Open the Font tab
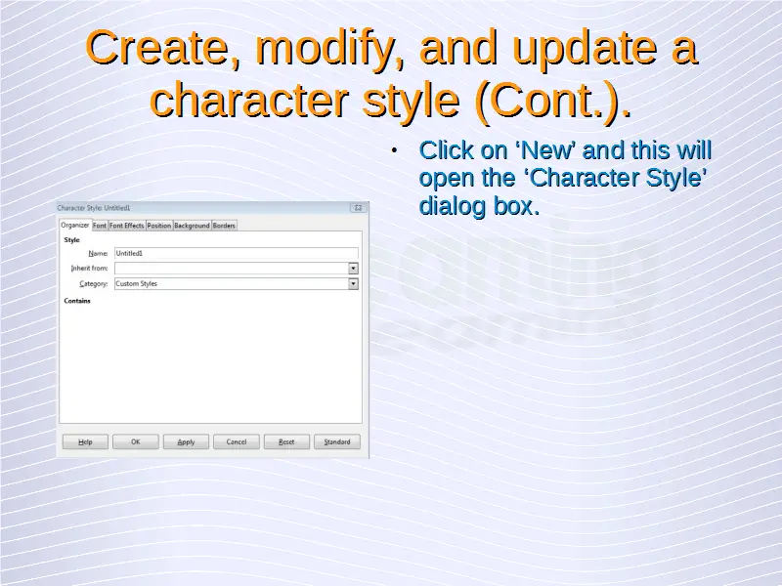The image size is (782, 586). (x=100, y=226)
